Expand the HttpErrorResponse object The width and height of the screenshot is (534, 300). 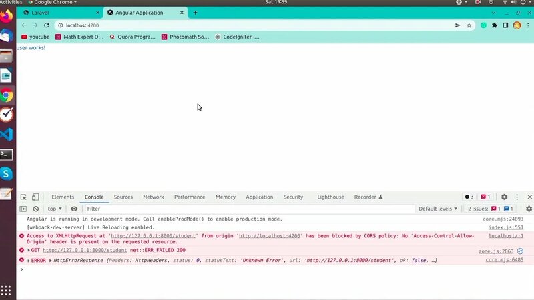click(x=51, y=261)
